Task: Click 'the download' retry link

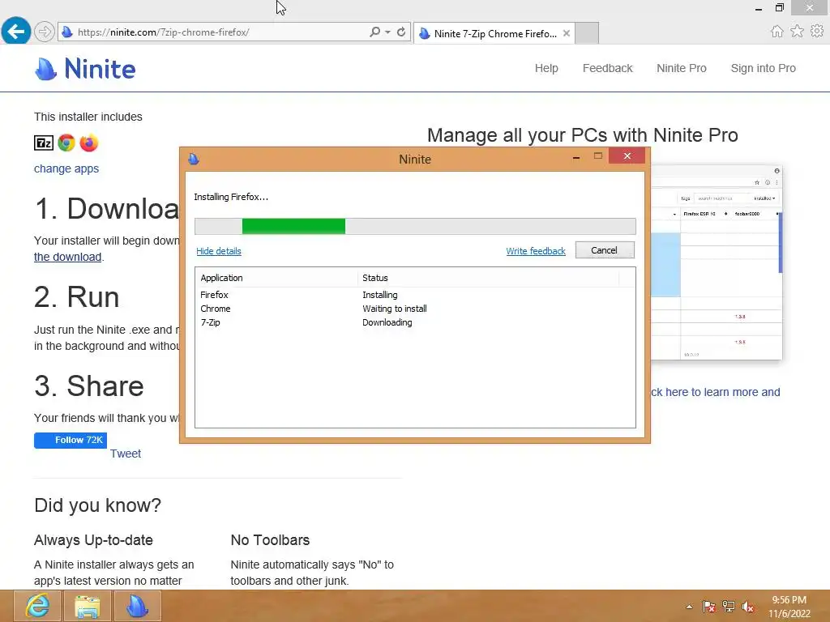Action: point(67,257)
